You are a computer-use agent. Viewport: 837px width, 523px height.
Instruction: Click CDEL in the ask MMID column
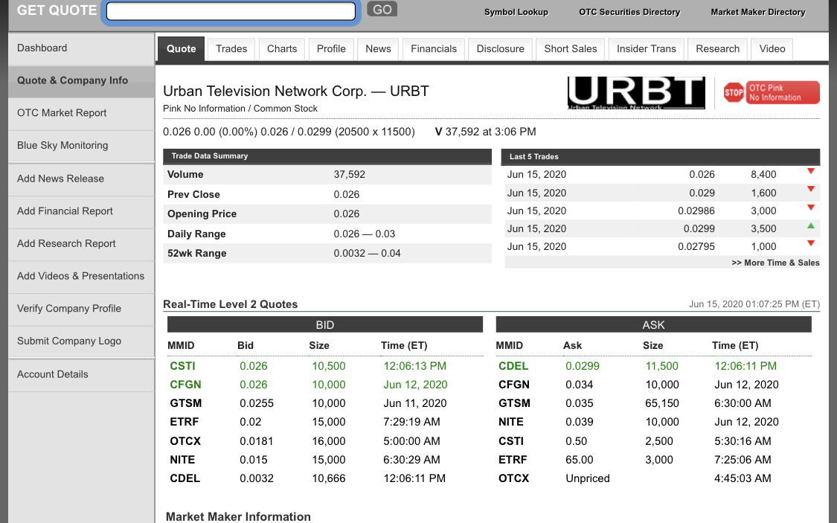tap(513, 366)
